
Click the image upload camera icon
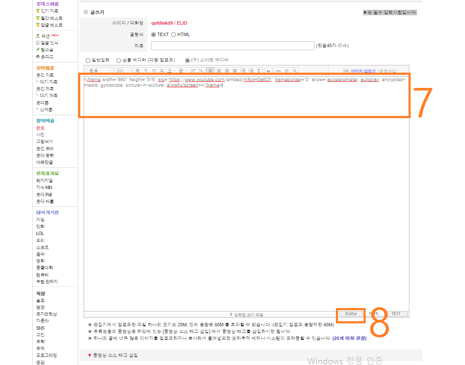(346, 71)
